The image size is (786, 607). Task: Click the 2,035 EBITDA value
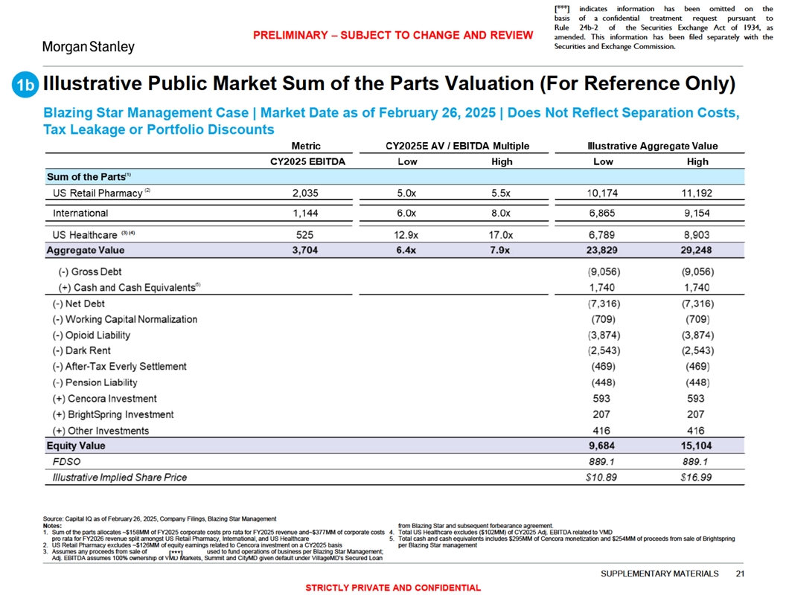point(305,193)
